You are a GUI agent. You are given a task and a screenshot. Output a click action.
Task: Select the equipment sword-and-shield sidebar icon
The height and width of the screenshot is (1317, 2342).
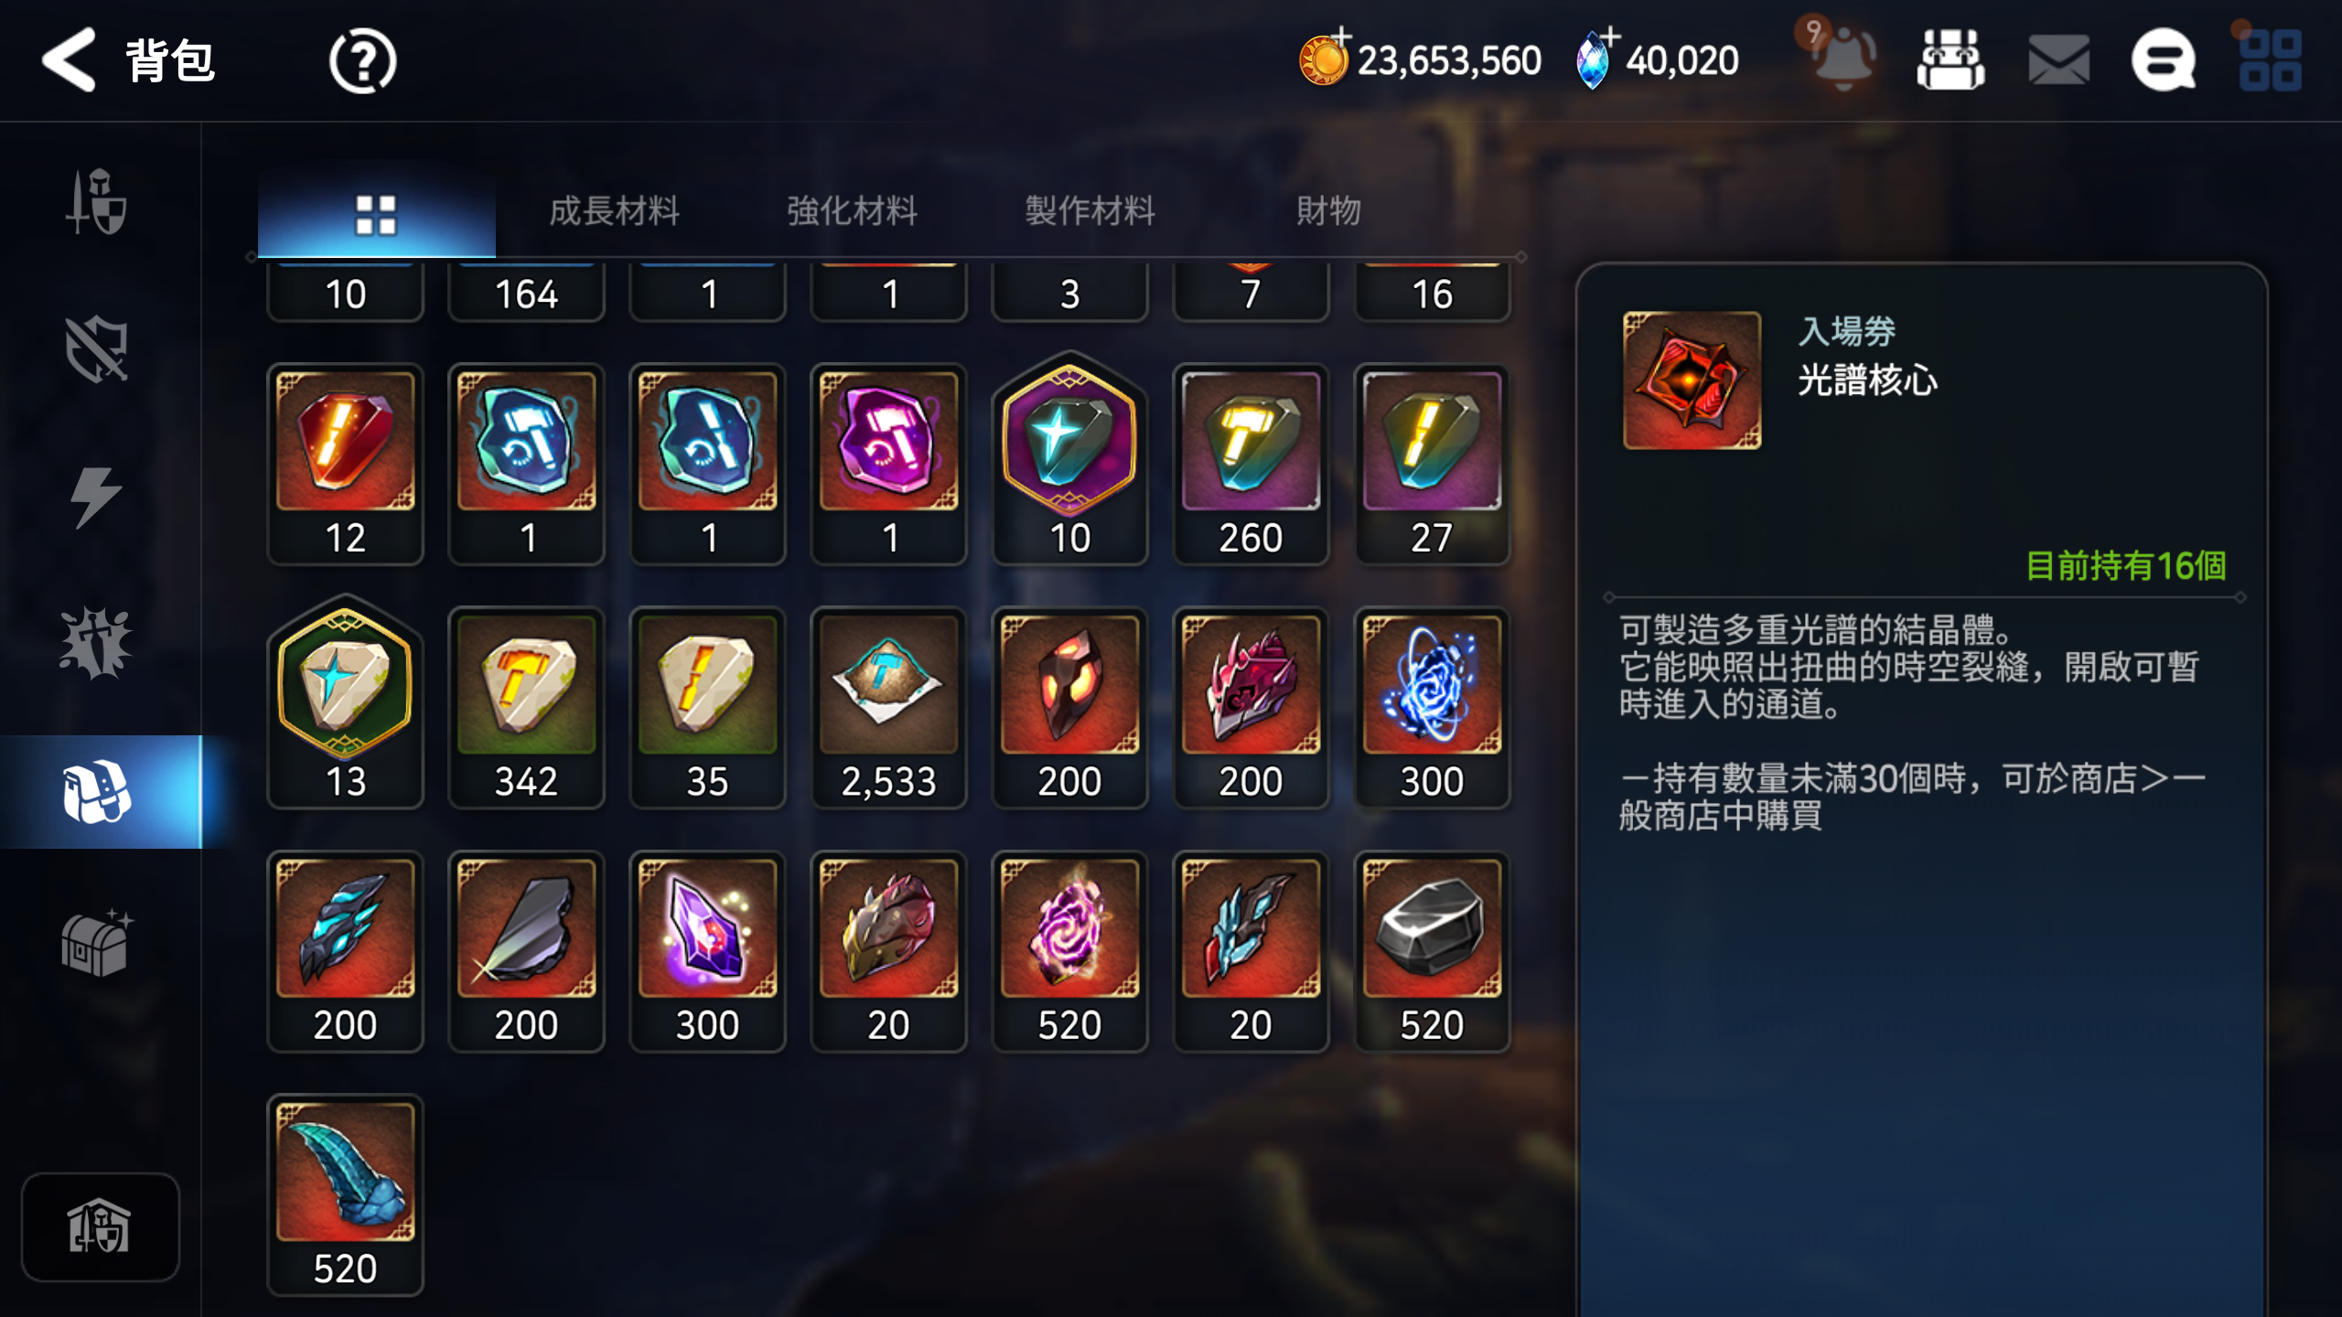(x=96, y=201)
